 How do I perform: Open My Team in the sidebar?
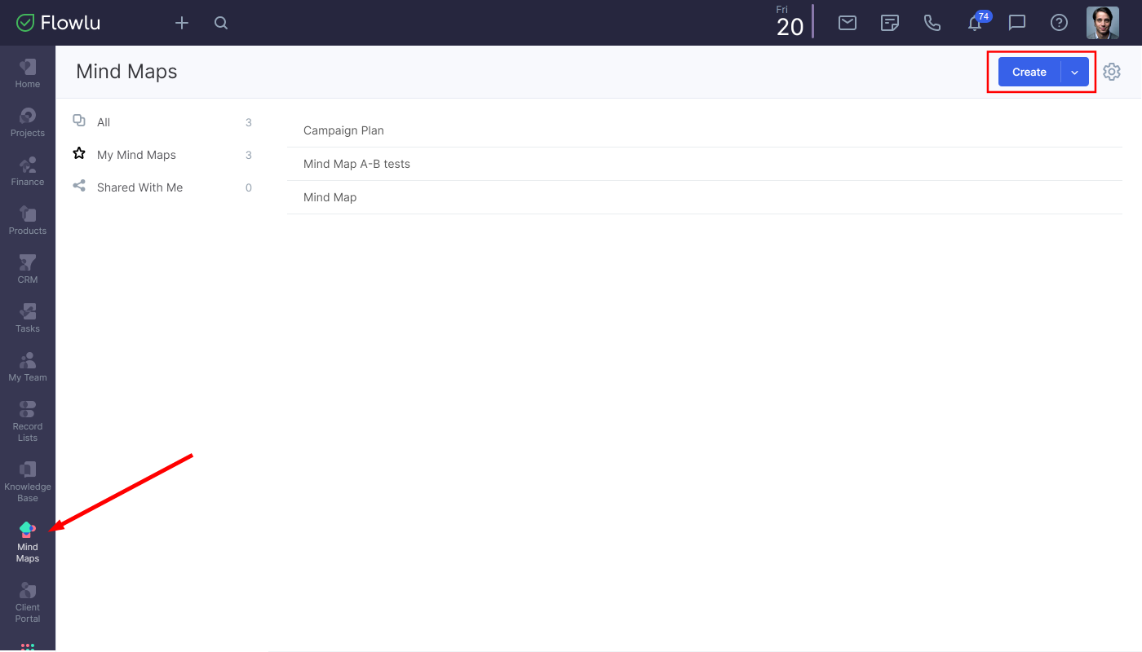pyautogui.click(x=28, y=367)
